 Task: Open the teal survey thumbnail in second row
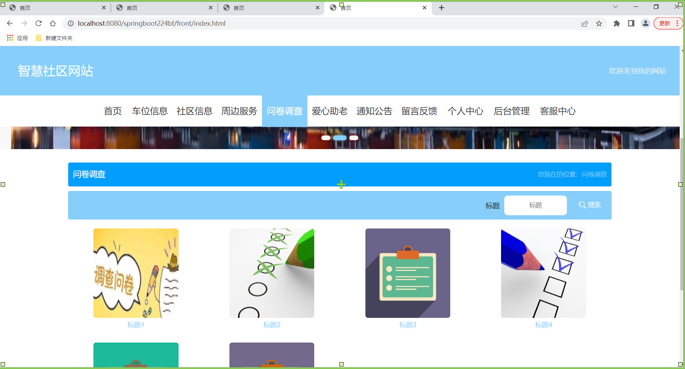tap(136, 355)
